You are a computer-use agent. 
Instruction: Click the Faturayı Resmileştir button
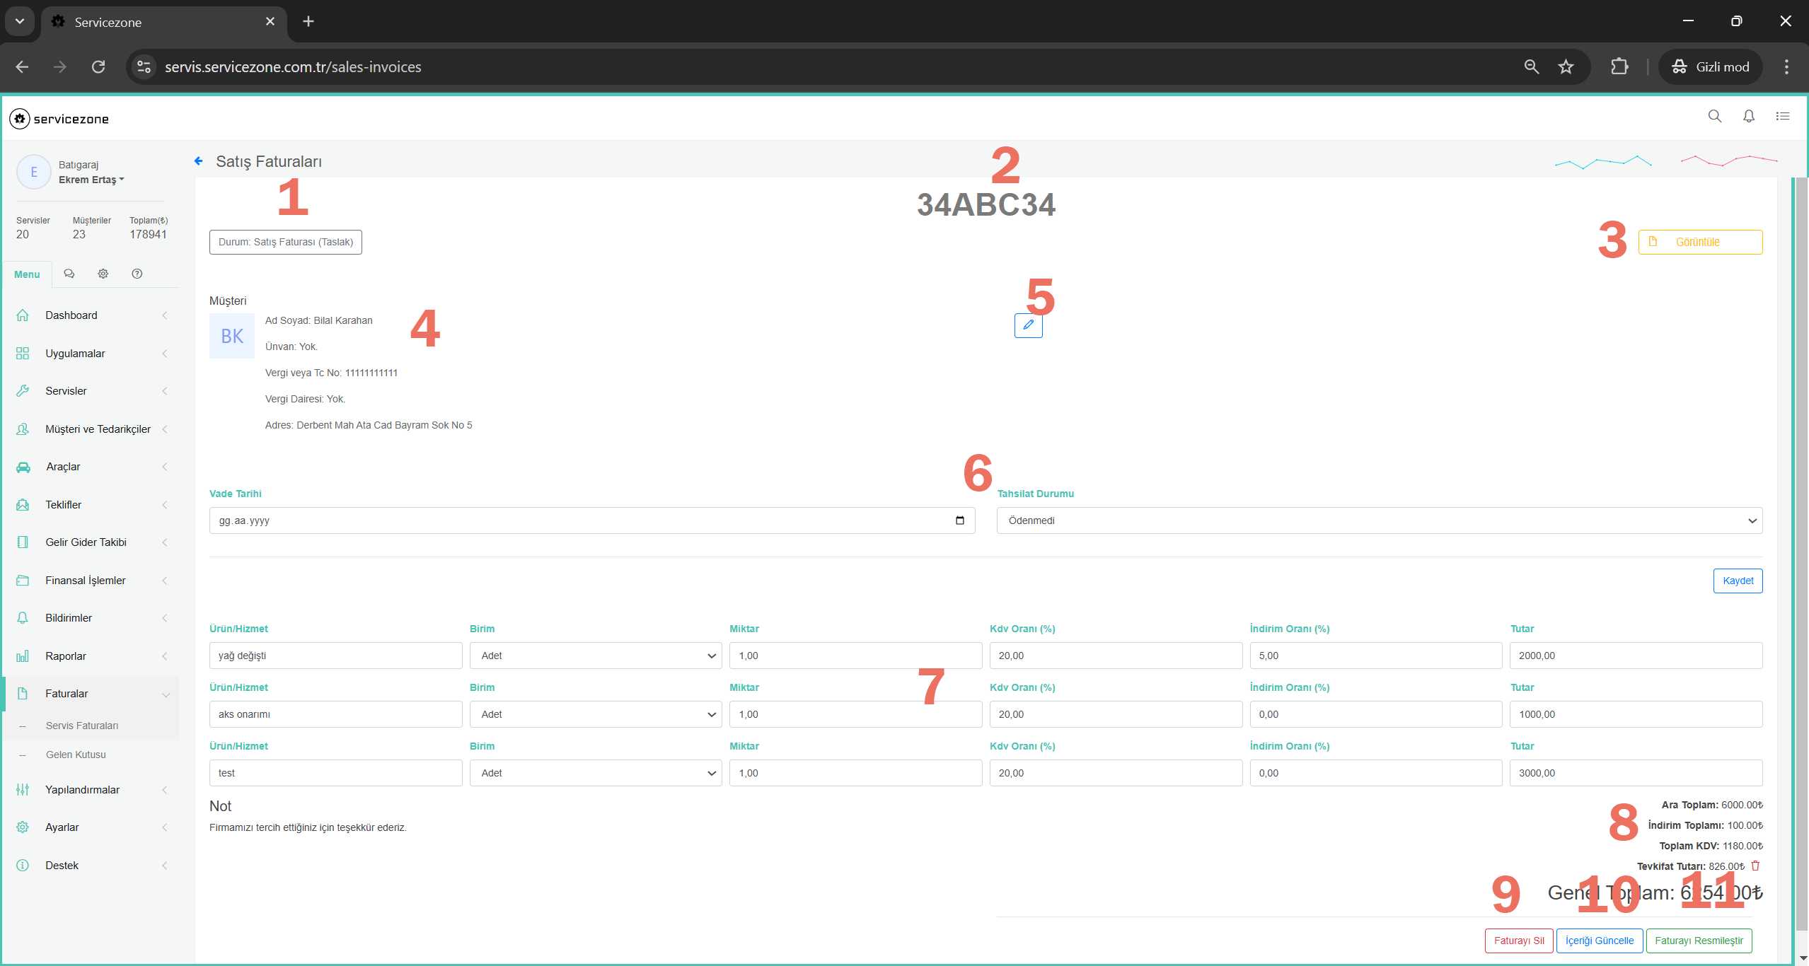tap(1698, 941)
